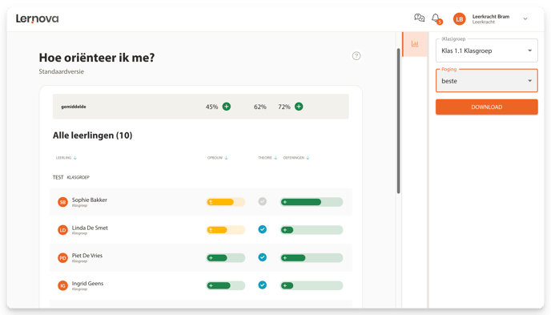Toggle Sophie Bakker's grey theory checkmark

point(262,201)
